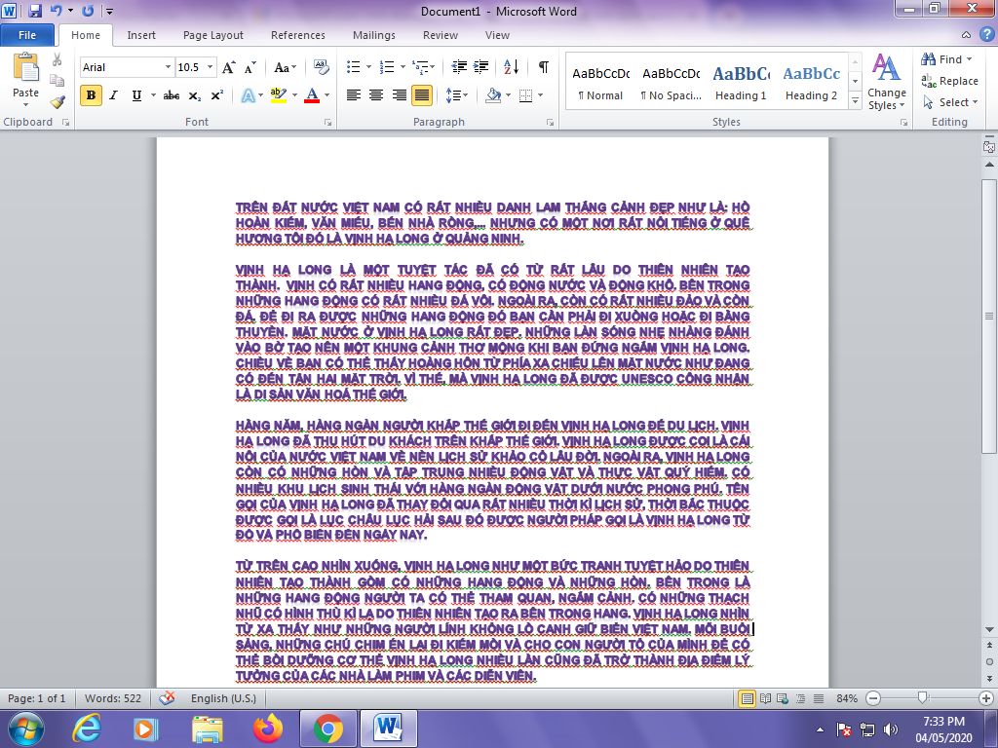Switch to Full Screen Reading view
This screenshot has height=748, width=998.
pos(765,698)
